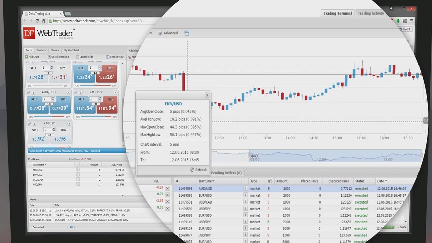Close position with -0.29 P/L
This screenshot has height=243, width=432.
[x=167, y=188]
